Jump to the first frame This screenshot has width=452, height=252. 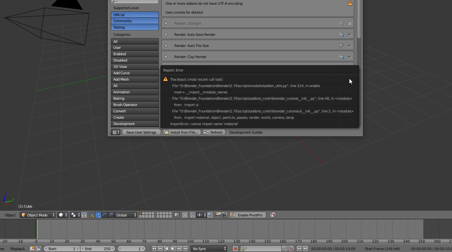(x=154, y=249)
